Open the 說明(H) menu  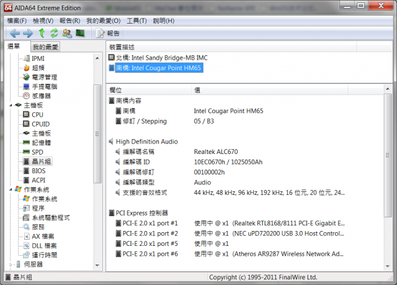[164, 20]
